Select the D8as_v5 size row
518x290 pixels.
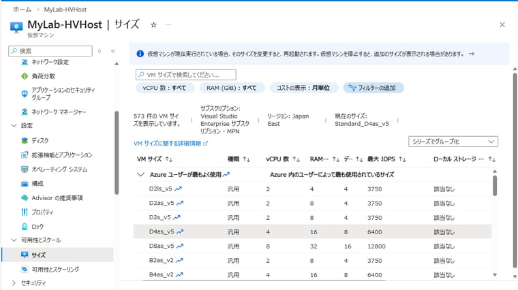[x=312, y=246]
